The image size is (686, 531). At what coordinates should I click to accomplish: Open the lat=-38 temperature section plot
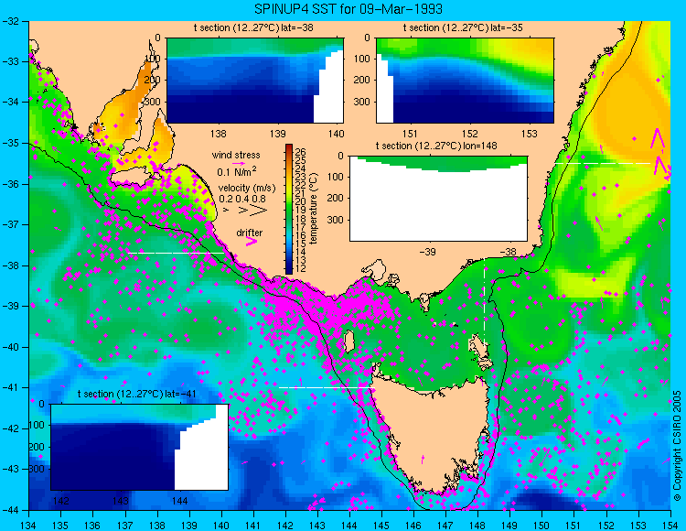255,81
